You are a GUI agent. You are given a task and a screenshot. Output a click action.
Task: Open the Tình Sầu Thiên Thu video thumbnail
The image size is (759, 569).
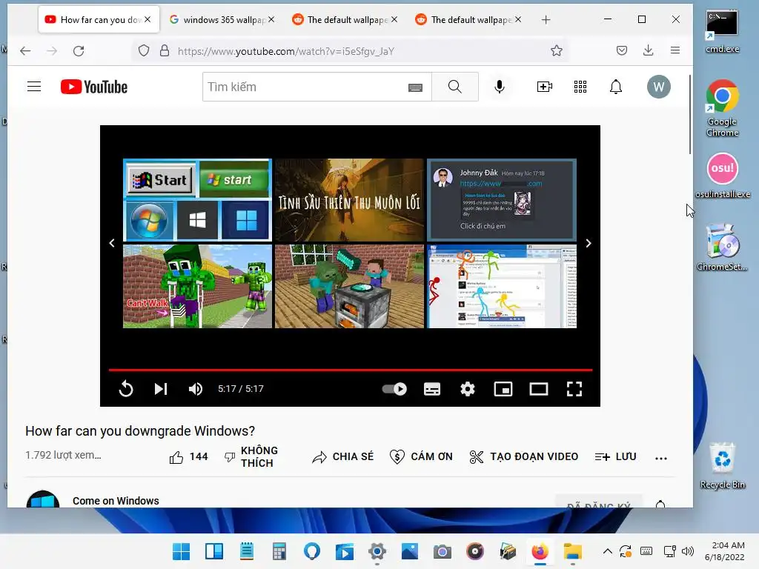350,200
